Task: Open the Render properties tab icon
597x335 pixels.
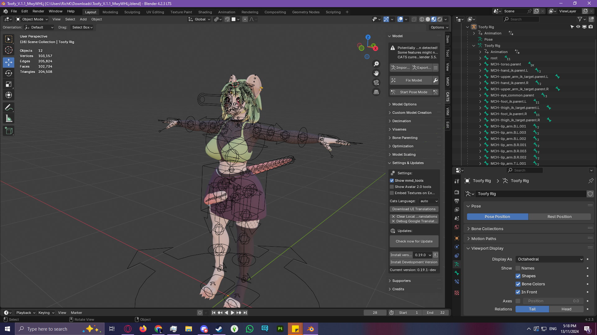Action: 457,192
